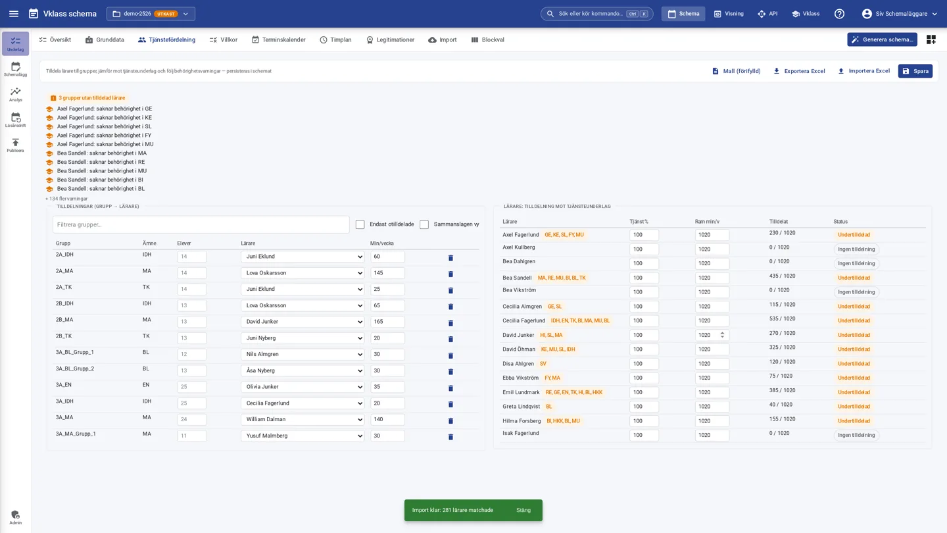Focus the Filtrera grupper filter field
The width and height of the screenshot is (947, 533).
tap(201, 224)
